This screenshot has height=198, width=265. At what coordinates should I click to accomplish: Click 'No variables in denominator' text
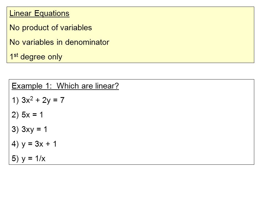(59, 42)
